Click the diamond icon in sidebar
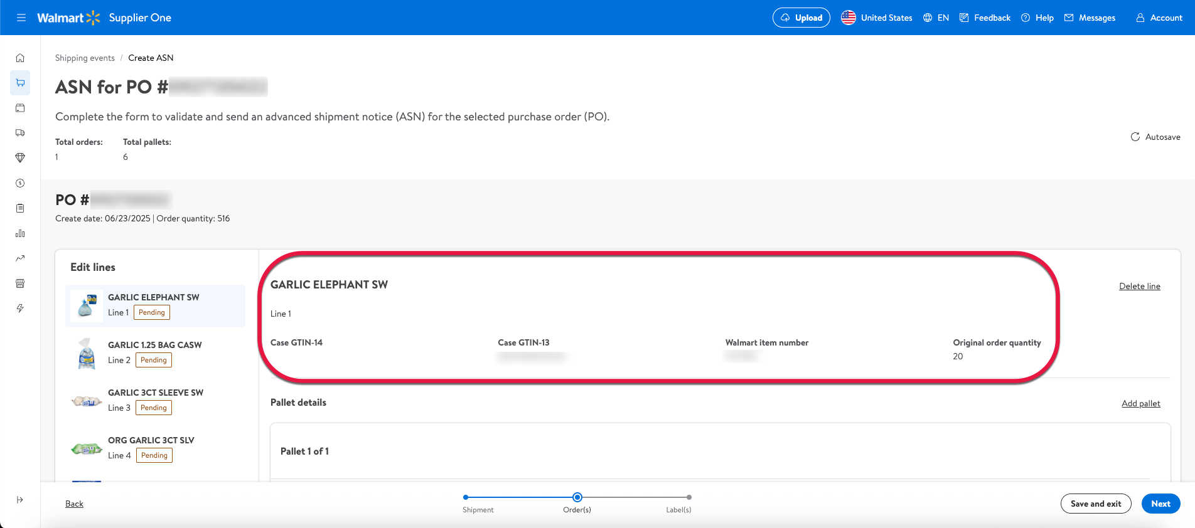 click(x=20, y=158)
